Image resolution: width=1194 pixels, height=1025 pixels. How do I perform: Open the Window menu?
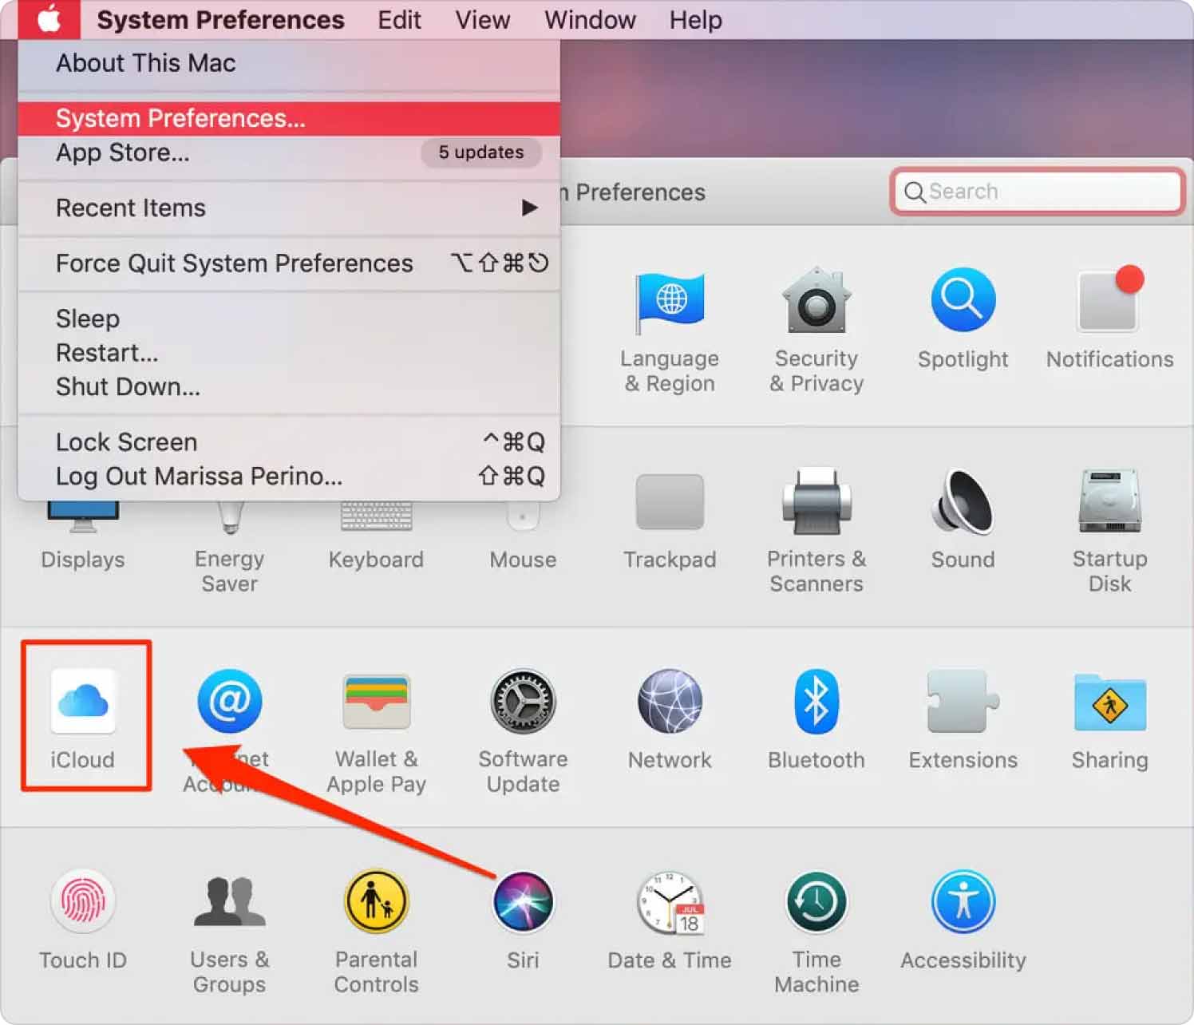point(590,19)
